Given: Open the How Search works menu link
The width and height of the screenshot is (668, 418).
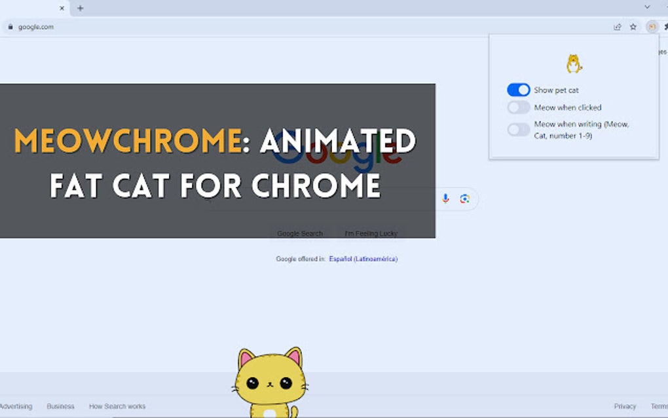Looking at the screenshot, I should 117,406.
